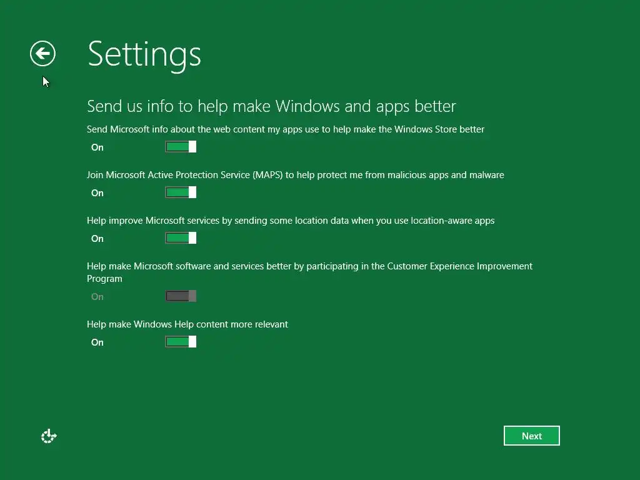Click the heading 'Send us info to help make Windows and apps better'

(x=271, y=106)
